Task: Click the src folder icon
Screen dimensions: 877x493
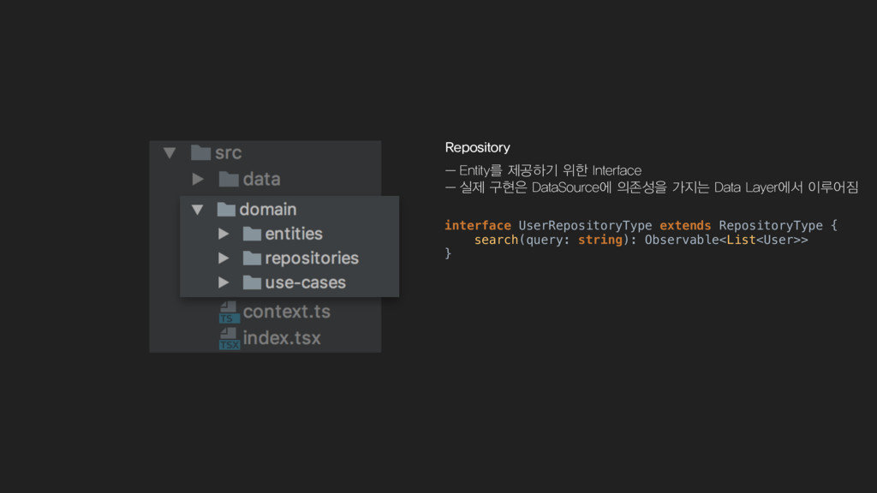Action: [200, 152]
